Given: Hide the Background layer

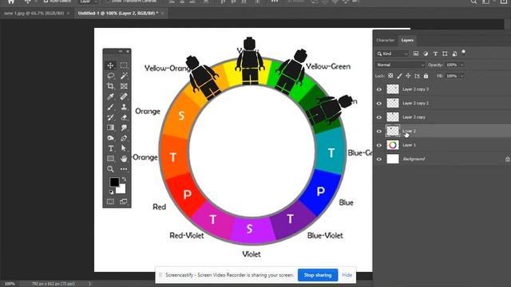Looking at the screenshot, I should click(x=379, y=159).
